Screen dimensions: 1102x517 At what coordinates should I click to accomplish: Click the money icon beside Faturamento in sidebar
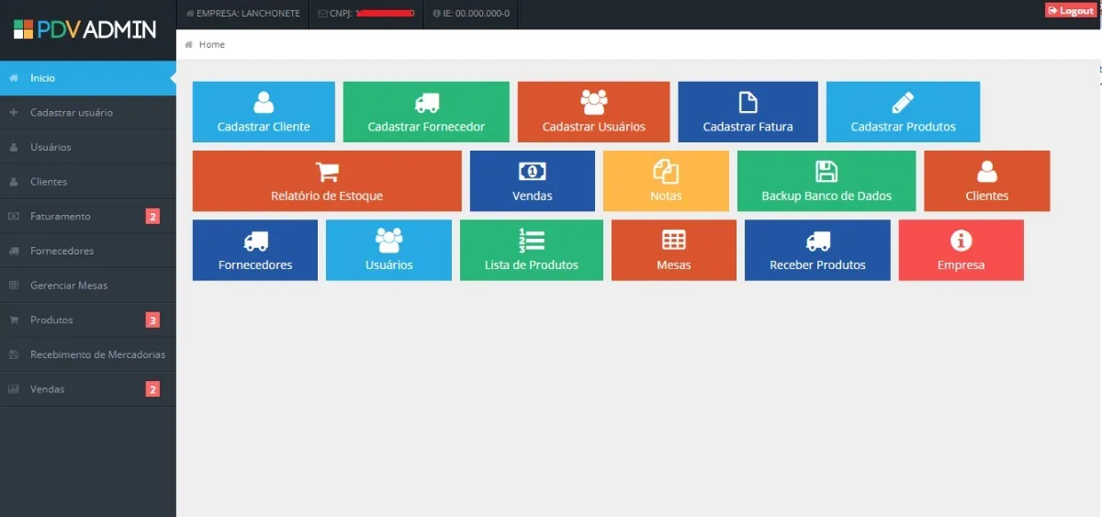pos(14,217)
